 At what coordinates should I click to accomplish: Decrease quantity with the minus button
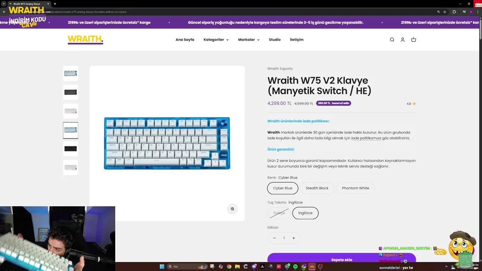coord(274,238)
